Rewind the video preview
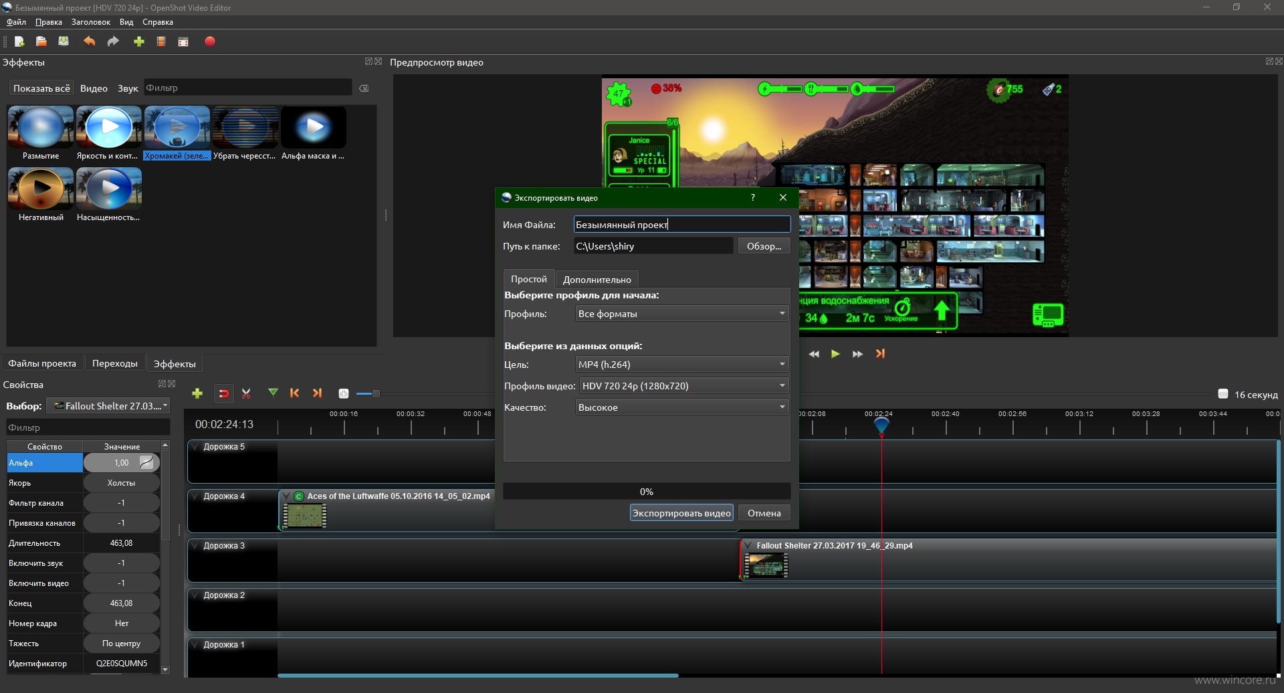Image resolution: width=1284 pixels, height=693 pixels. pyautogui.click(x=814, y=354)
